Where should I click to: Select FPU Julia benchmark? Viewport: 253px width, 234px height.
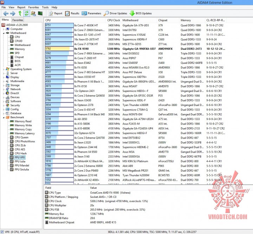pos(20,161)
